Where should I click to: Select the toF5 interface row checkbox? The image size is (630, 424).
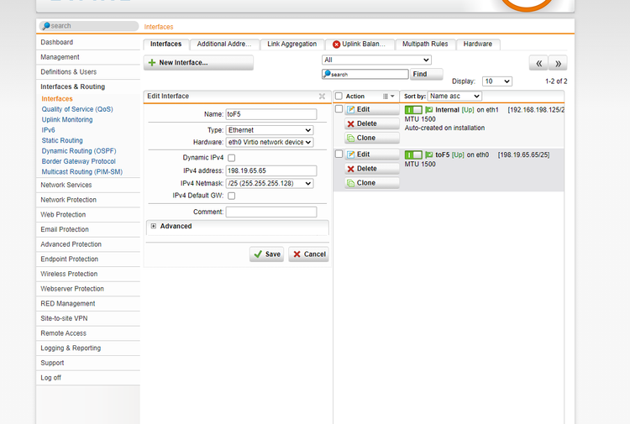click(x=339, y=154)
